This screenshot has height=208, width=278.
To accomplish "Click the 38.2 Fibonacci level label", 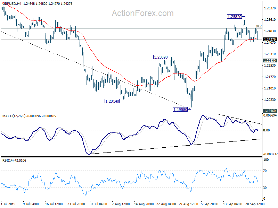I will point(258,26).
